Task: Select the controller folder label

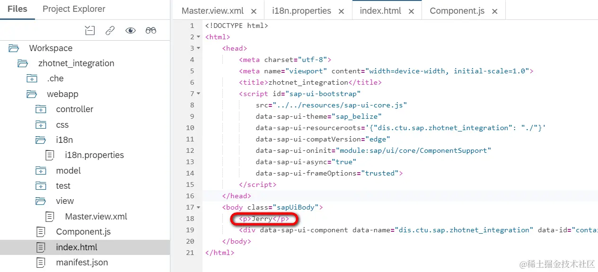Action: 75,109
